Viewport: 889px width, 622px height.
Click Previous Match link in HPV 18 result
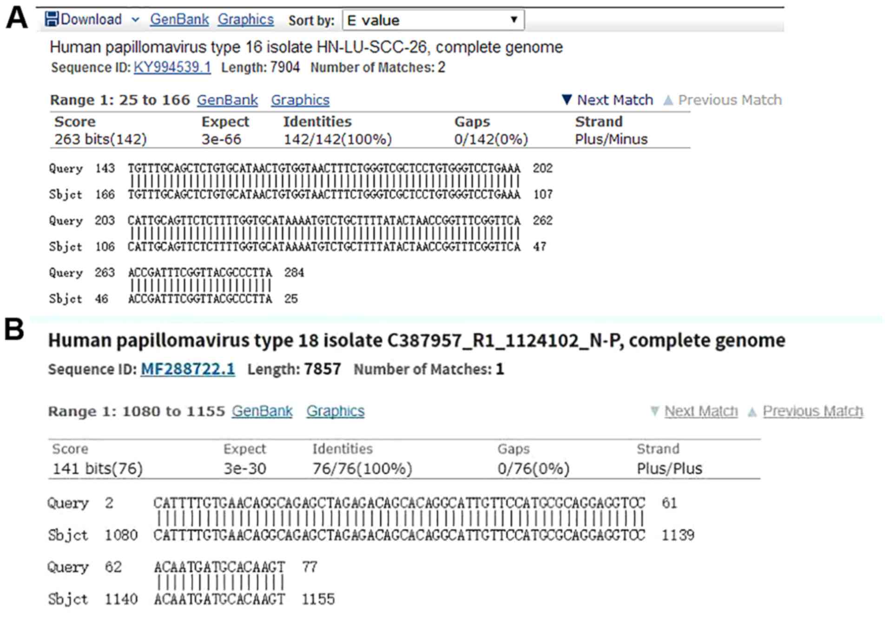click(813, 411)
